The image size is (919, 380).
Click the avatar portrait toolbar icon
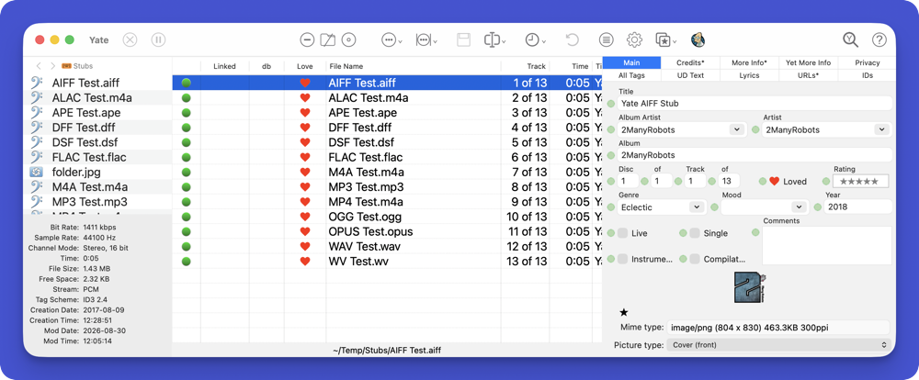(x=698, y=39)
